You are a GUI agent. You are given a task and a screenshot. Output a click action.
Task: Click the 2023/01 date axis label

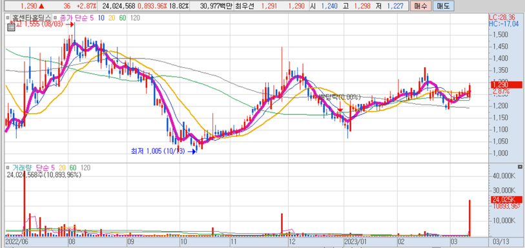(x=356, y=242)
